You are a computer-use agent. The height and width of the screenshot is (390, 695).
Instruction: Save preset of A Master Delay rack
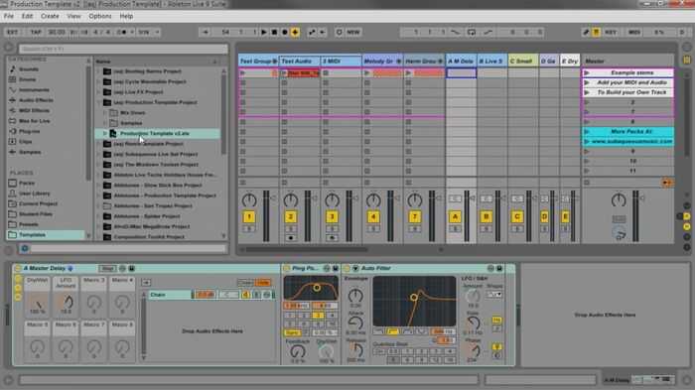tap(132, 269)
